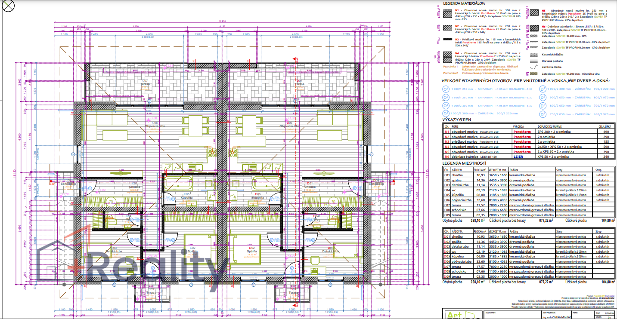Click the heading 'VÝKAZY STIEN'
Image resolution: width=617 pixels, height=319 pixels.
[456, 120]
